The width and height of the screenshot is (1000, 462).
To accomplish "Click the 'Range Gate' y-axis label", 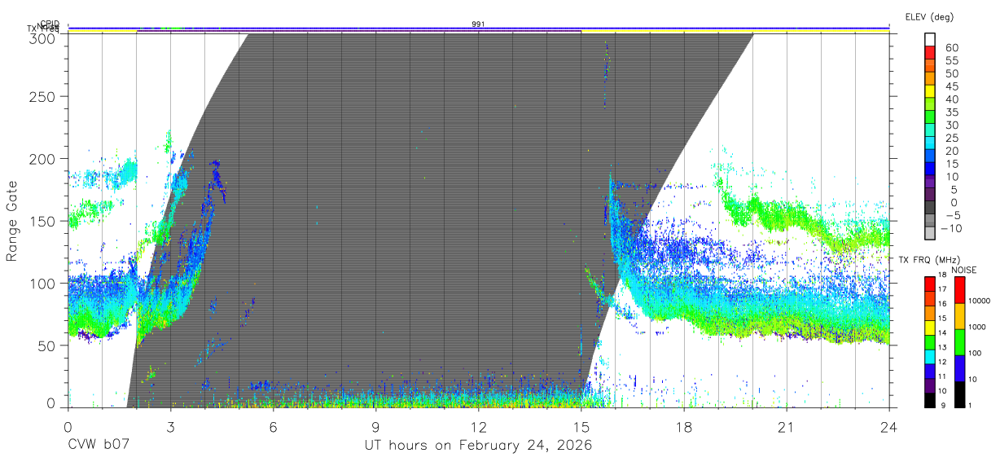I will click(x=12, y=222).
